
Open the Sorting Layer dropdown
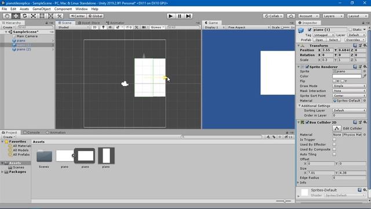click(x=349, y=110)
